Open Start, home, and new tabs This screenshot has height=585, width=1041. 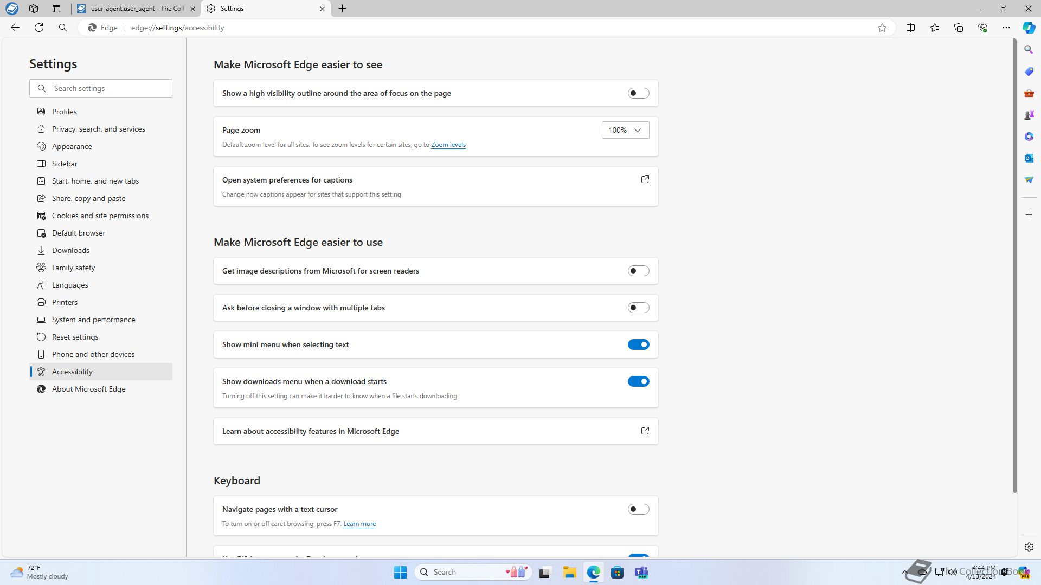click(x=101, y=181)
